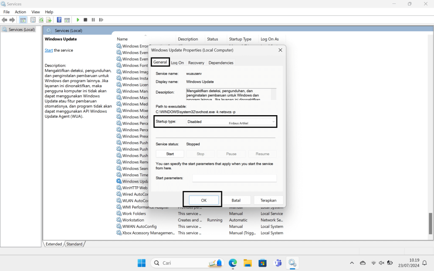Refresh the services list via toolbar icon
This screenshot has width=434, height=271.
point(41,20)
